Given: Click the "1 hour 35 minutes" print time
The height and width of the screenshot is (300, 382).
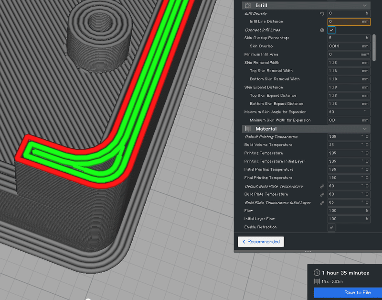Looking at the screenshot, I should [x=345, y=273].
